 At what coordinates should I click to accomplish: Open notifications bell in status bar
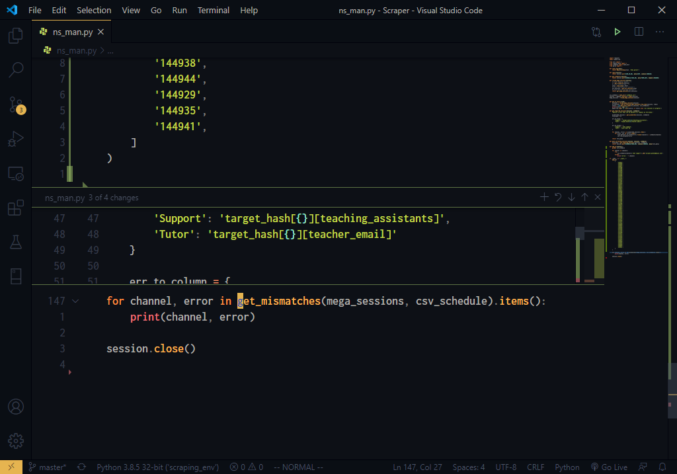[662, 467]
